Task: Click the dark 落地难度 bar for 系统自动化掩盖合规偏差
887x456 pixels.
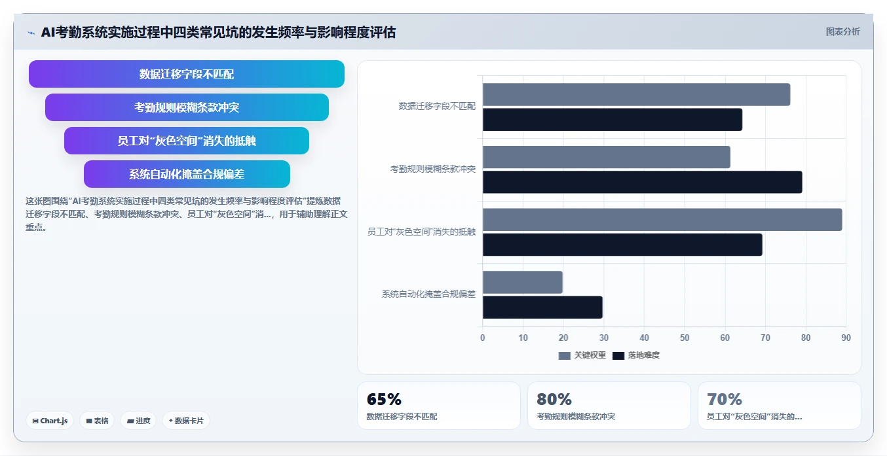Action: pos(542,307)
